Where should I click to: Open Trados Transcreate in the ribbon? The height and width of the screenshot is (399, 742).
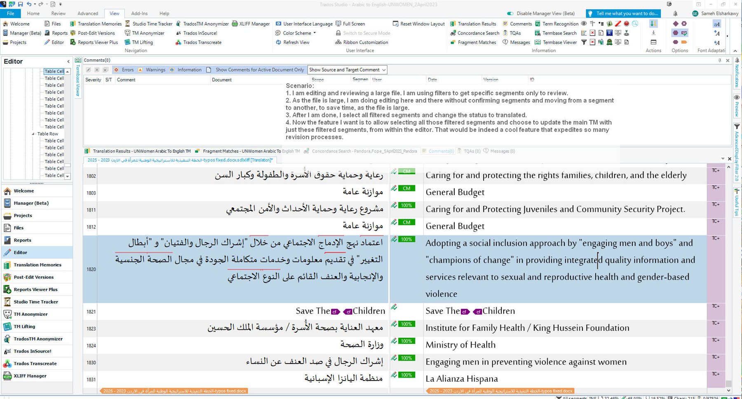click(198, 42)
